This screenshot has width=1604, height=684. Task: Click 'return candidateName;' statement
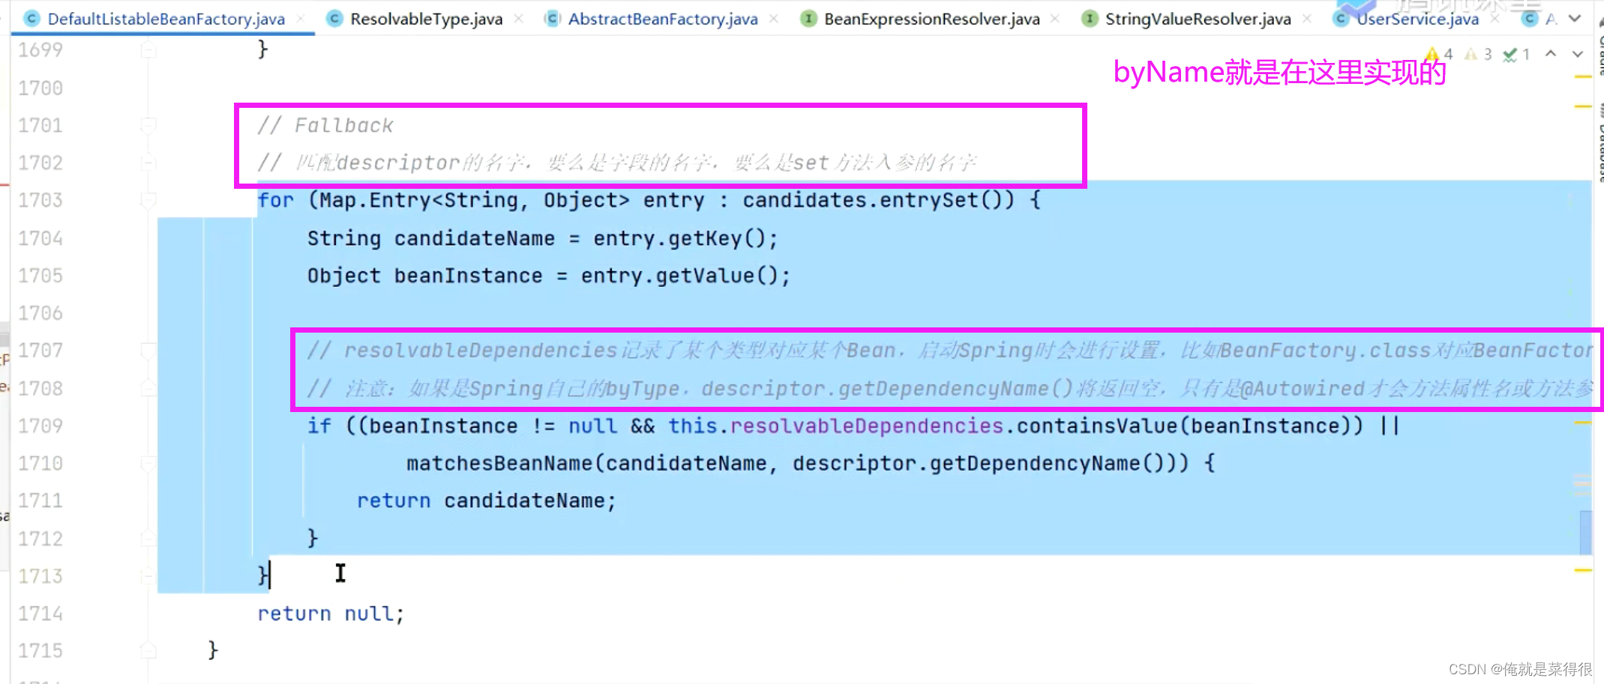(487, 500)
